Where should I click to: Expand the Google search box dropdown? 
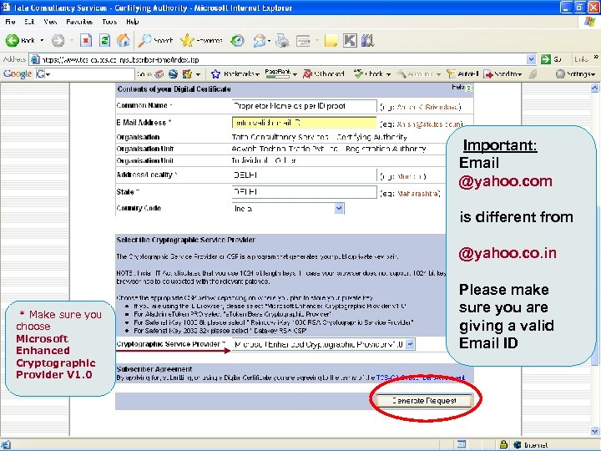click(x=48, y=73)
